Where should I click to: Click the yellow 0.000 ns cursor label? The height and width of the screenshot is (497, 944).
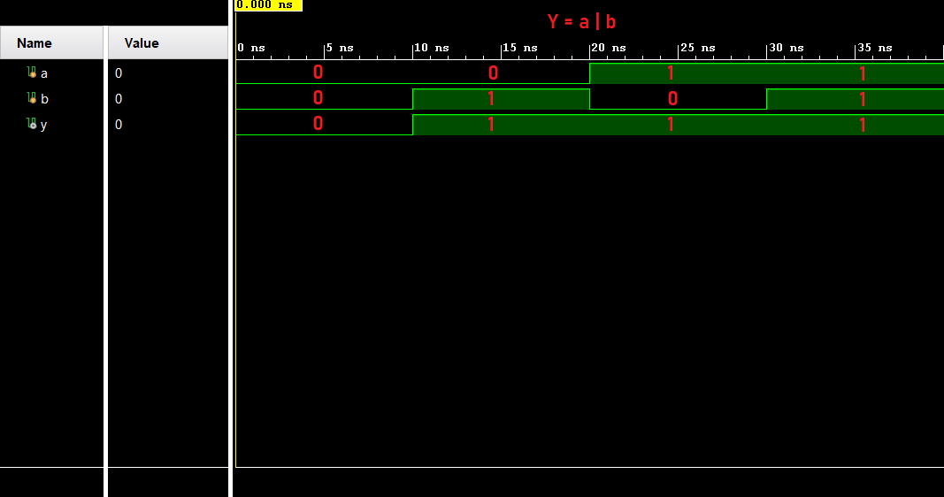pyautogui.click(x=268, y=5)
